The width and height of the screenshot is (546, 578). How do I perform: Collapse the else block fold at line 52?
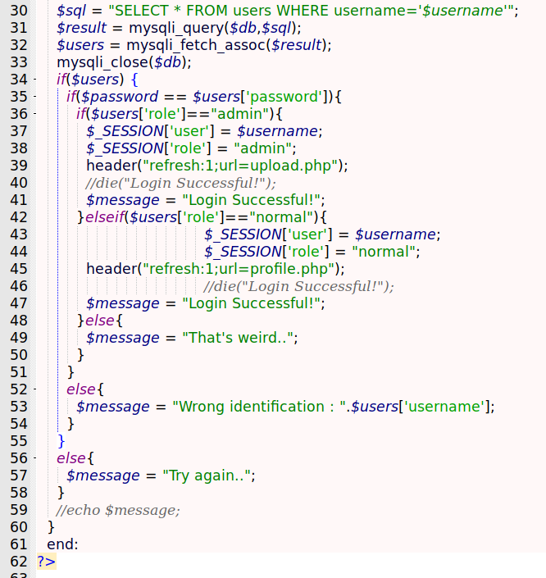pyautogui.click(x=35, y=389)
